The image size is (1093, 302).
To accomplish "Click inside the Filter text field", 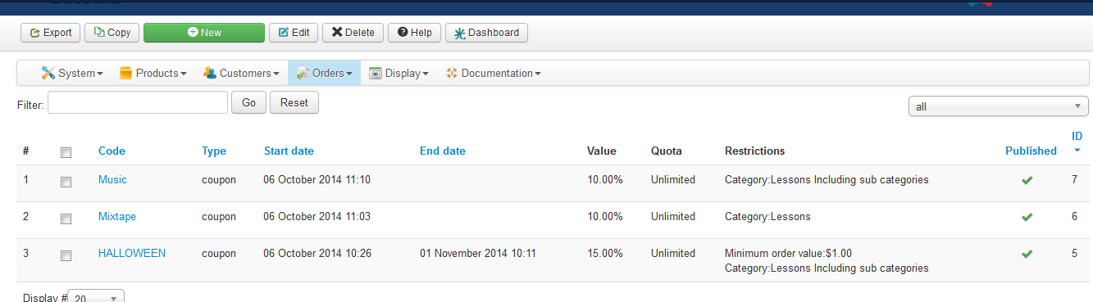I will [x=138, y=102].
